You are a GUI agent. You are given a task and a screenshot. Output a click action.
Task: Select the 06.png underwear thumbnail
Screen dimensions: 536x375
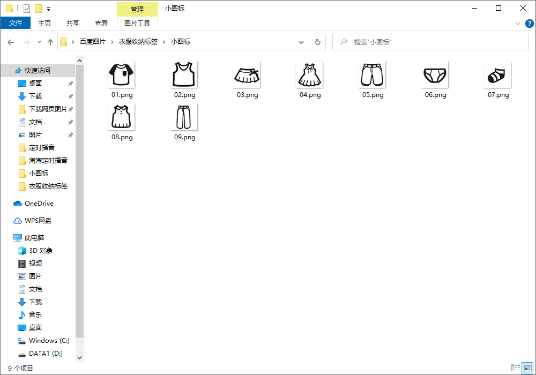[x=435, y=74]
